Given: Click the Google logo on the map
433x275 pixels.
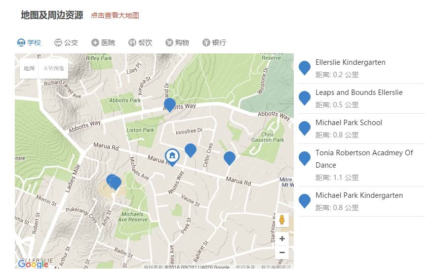Looking at the screenshot, I should (33, 264).
